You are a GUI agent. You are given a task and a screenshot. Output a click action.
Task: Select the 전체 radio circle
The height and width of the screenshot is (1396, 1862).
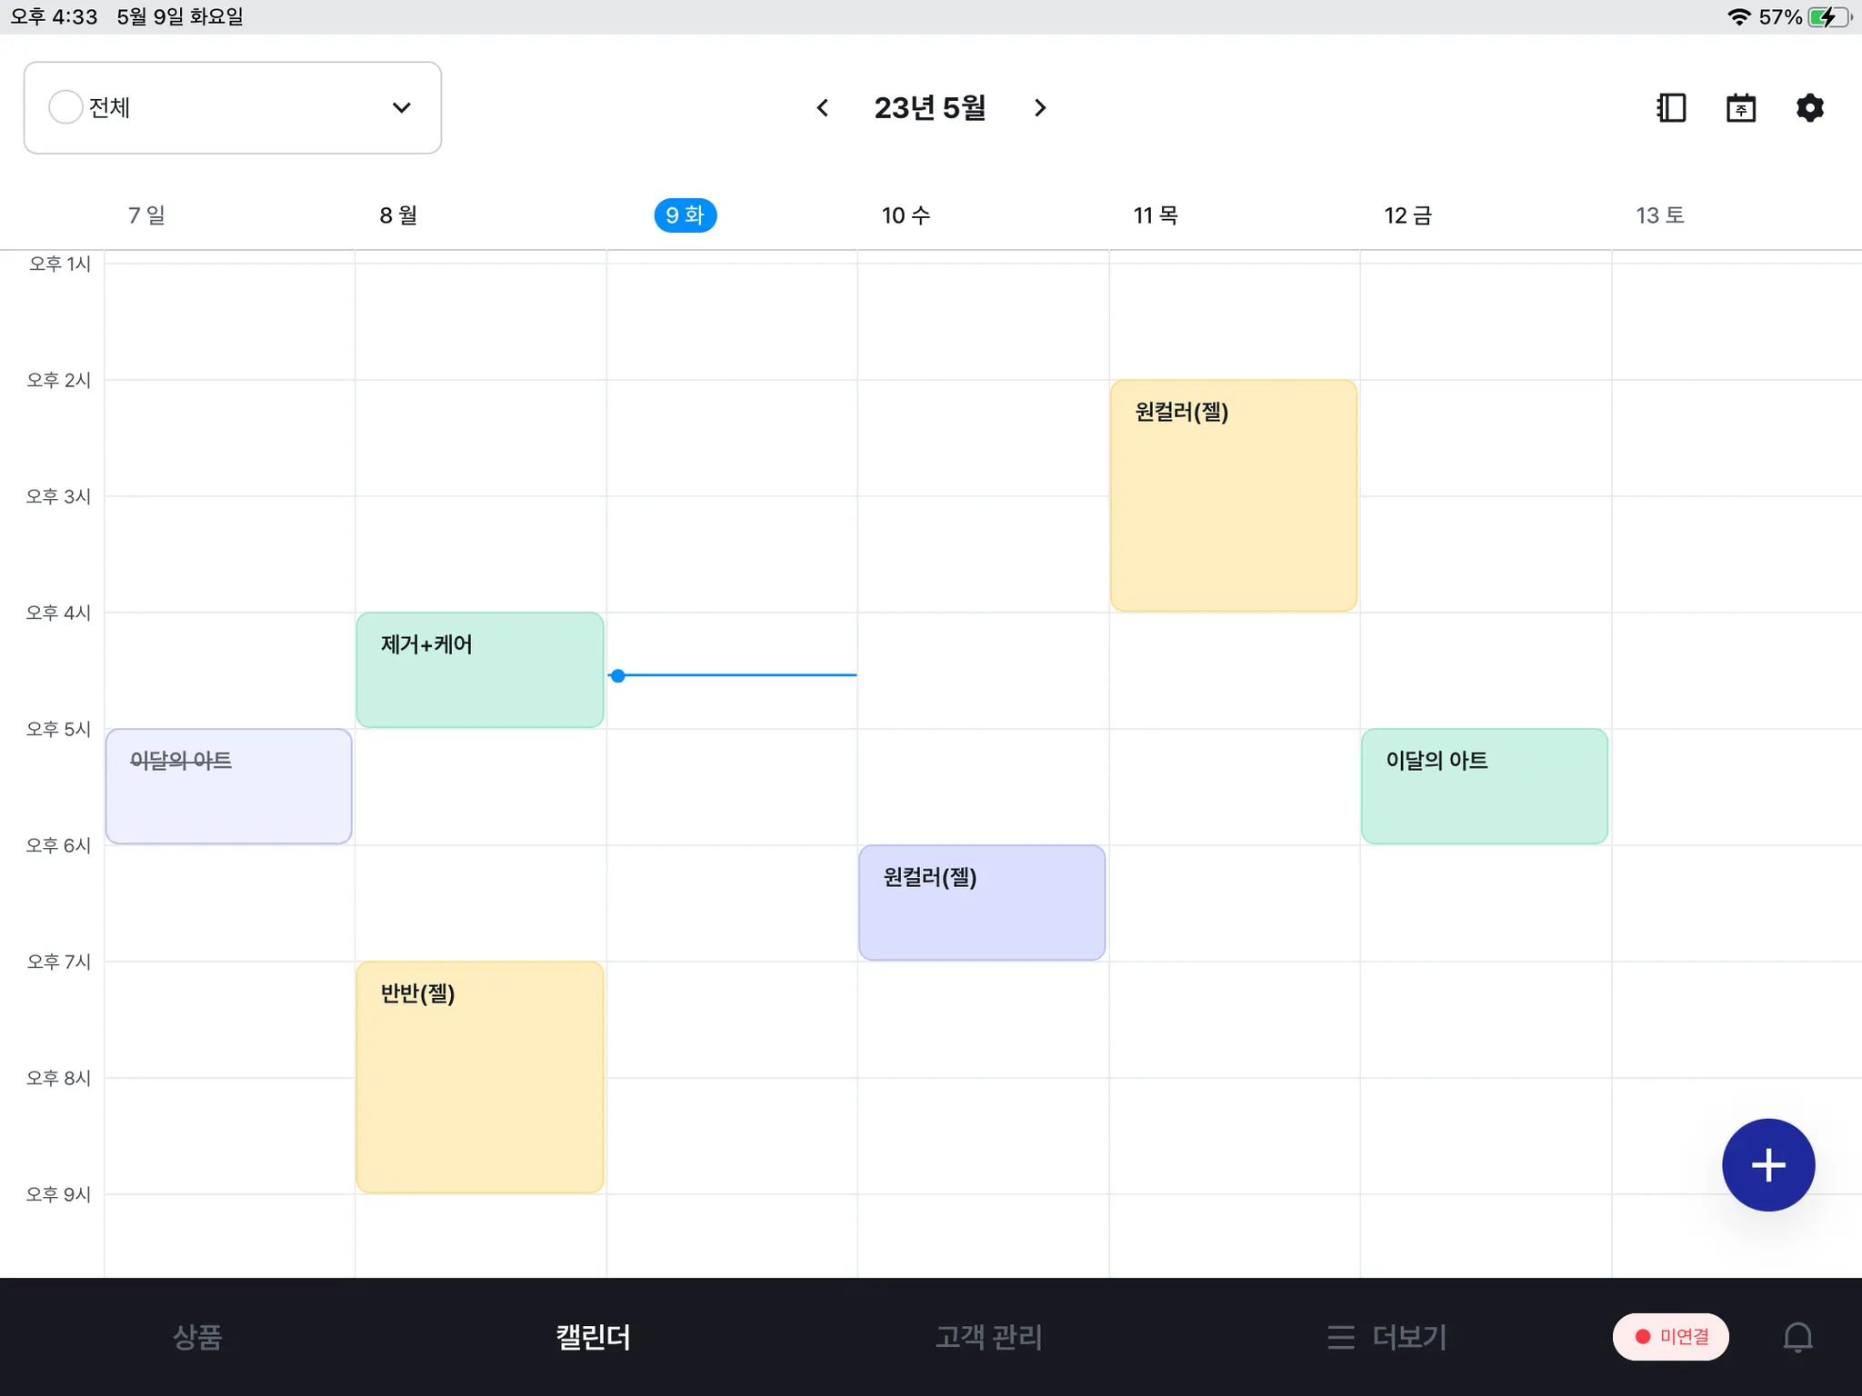(x=65, y=107)
